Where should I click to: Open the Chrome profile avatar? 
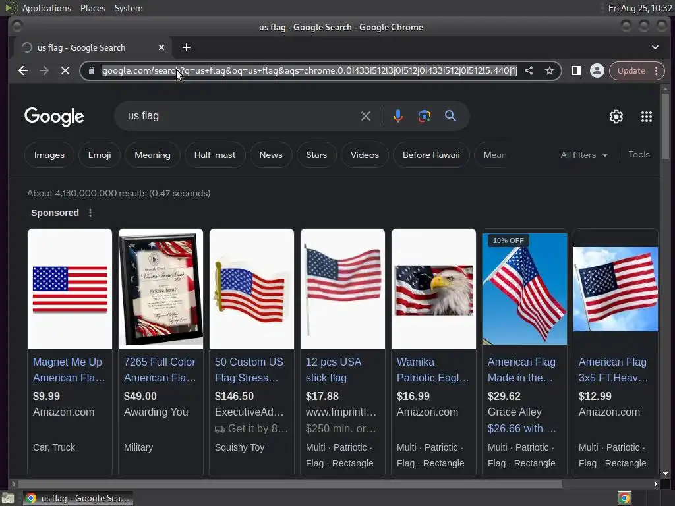597,70
